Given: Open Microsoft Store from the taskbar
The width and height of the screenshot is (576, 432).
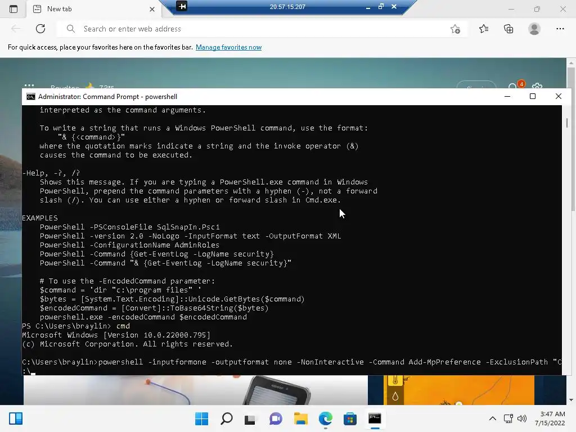Looking at the screenshot, I should [350, 418].
